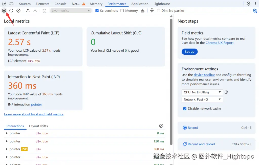
Task: Click div.btn in the 120 ms row
Action: [42, 141]
